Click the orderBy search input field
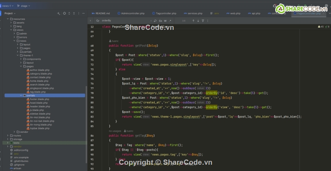Screen dimensions: 331x171 pos(125,21)
